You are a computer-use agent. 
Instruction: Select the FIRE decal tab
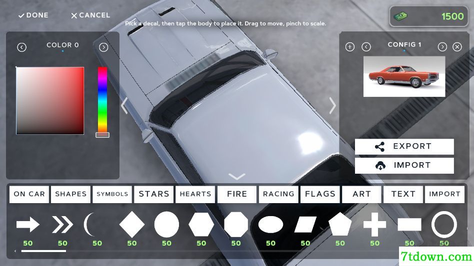[x=237, y=194]
